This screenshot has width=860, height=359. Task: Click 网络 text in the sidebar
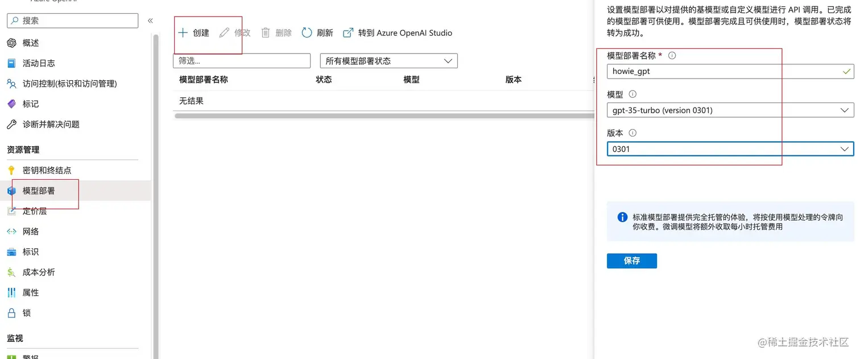pos(31,232)
